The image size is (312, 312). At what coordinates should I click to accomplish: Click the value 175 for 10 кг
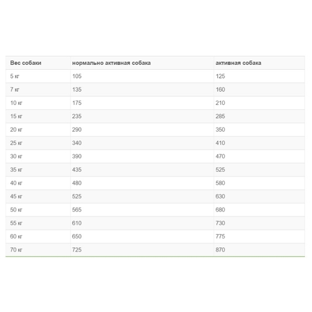[77, 103]
